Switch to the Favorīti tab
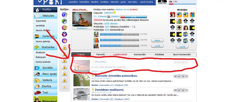230x102 pixels. tap(101, 54)
